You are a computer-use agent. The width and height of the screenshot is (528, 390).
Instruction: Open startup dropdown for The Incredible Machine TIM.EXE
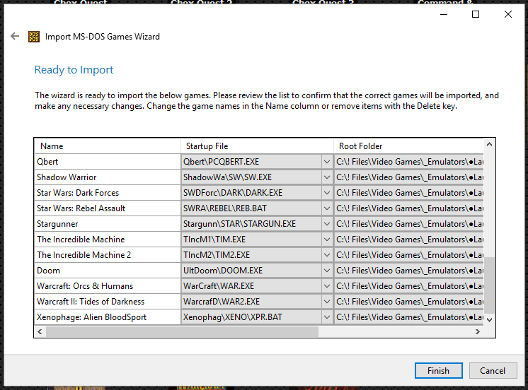click(326, 240)
